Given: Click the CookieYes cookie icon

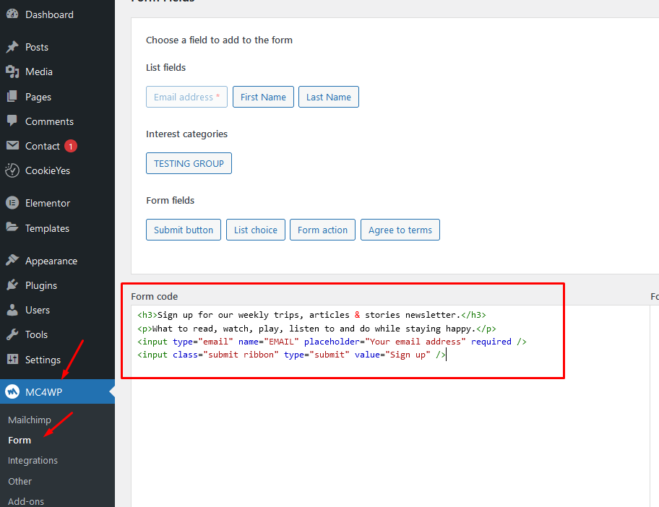Looking at the screenshot, I should (12, 170).
